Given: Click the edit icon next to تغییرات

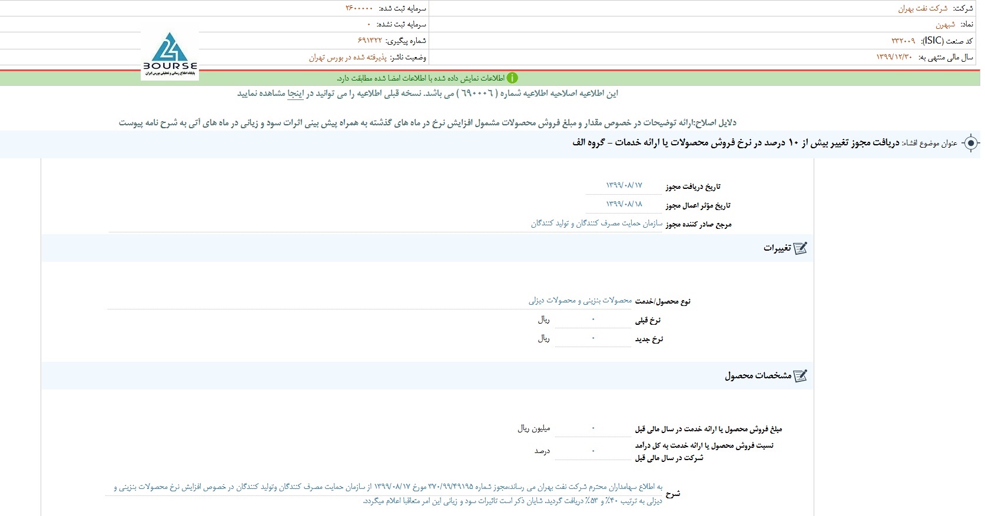Looking at the screenshot, I should pyautogui.click(x=800, y=248).
